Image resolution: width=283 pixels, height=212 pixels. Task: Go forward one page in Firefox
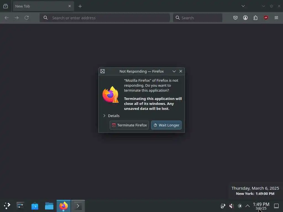coord(17,18)
